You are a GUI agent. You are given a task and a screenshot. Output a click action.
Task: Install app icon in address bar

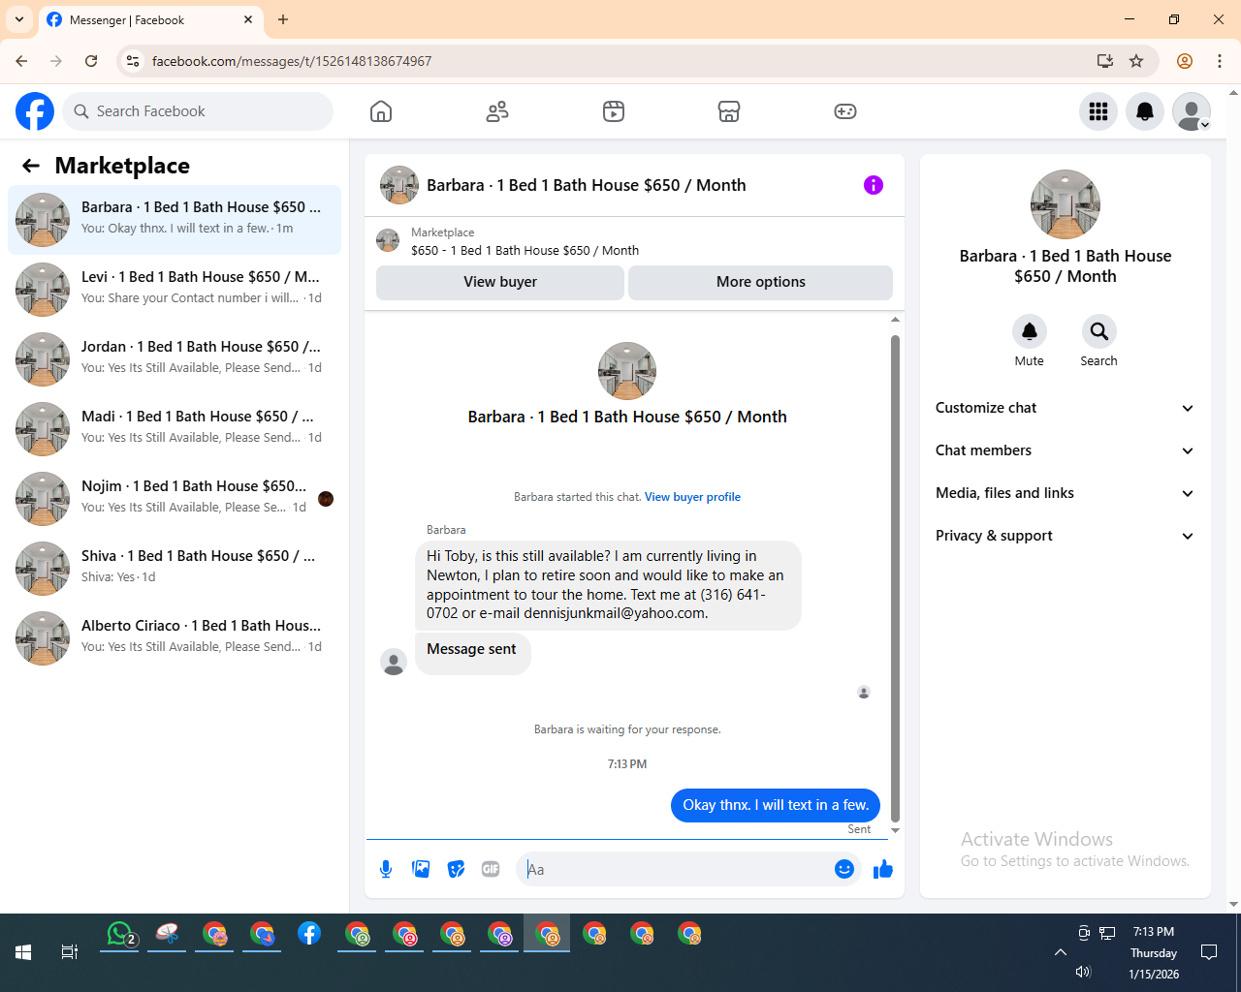click(x=1105, y=61)
